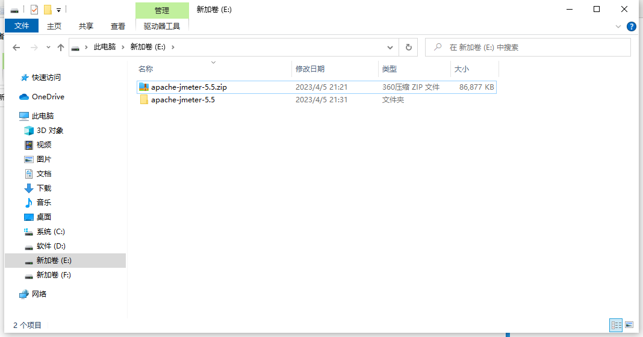This screenshot has height=337, width=643.
Task: Click the 2023/4/5 21:31 date cell
Action: tap(321, 100)
